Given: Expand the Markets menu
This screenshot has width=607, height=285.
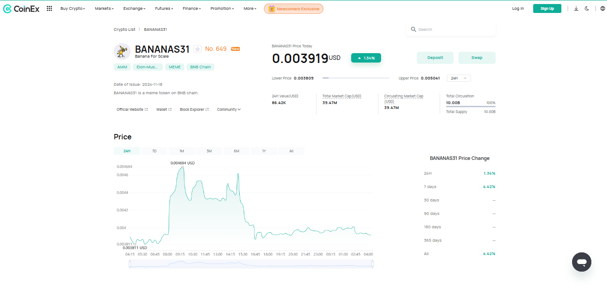Looking at the screenshot, I should click(104, 8).
